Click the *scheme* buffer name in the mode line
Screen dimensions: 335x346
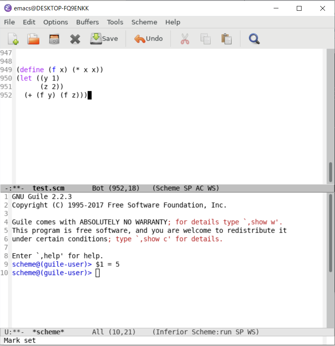pos(48,332)
